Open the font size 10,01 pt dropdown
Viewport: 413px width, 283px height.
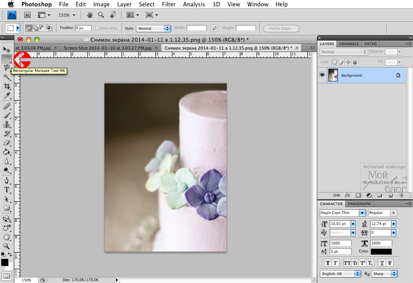point(353,224)
